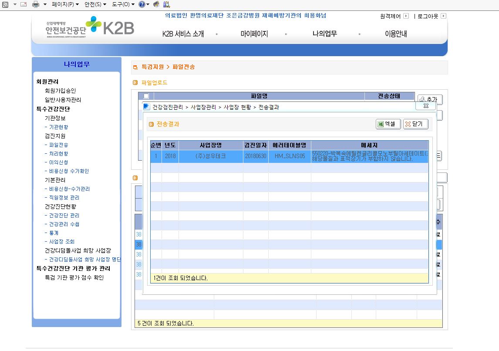Toggle the select-all checkbox in 파일명 header
The width and height of the screenshot is (499, 351).
146,96
